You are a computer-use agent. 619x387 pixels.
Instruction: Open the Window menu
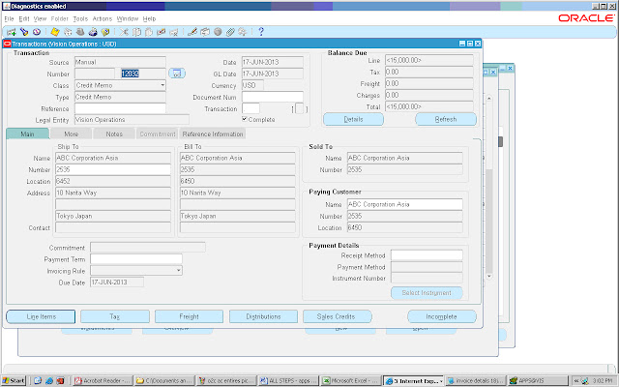[128, 18]
